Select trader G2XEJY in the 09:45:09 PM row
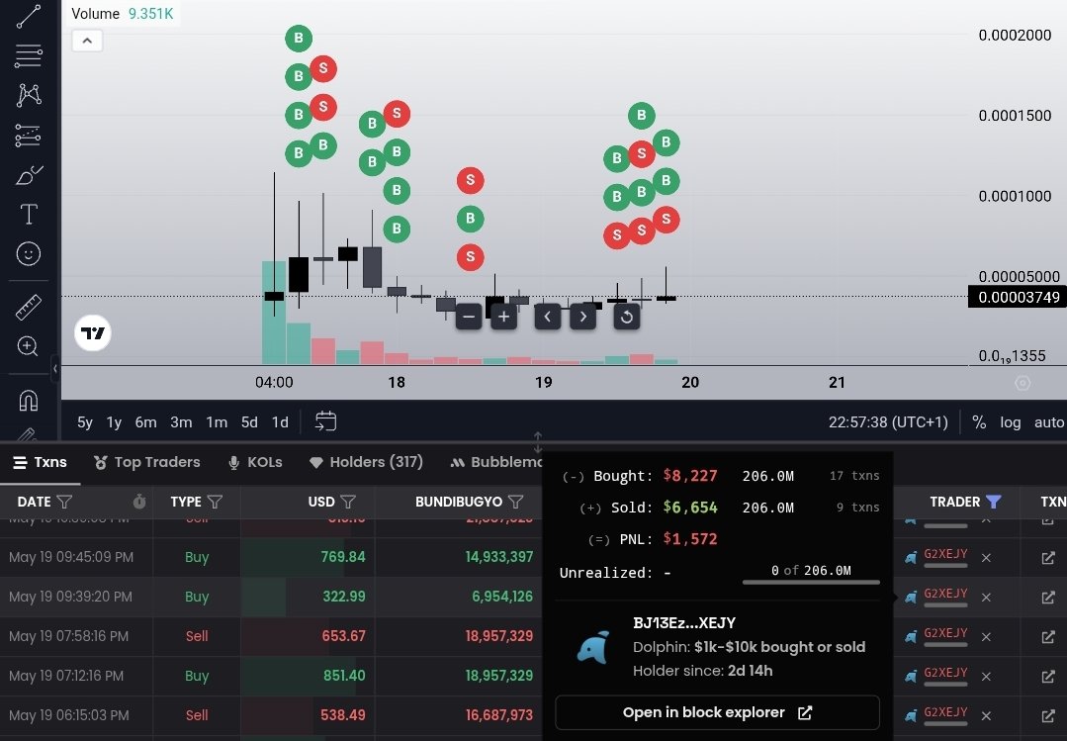Image resolution: width=1067 pixels, height=741 pixels. click(x=945, y=554)
